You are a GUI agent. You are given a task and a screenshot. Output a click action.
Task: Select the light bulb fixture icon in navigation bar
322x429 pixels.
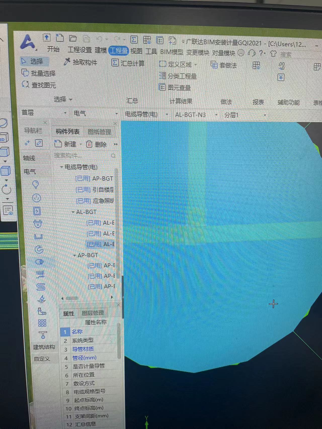[x=36, y=184]
